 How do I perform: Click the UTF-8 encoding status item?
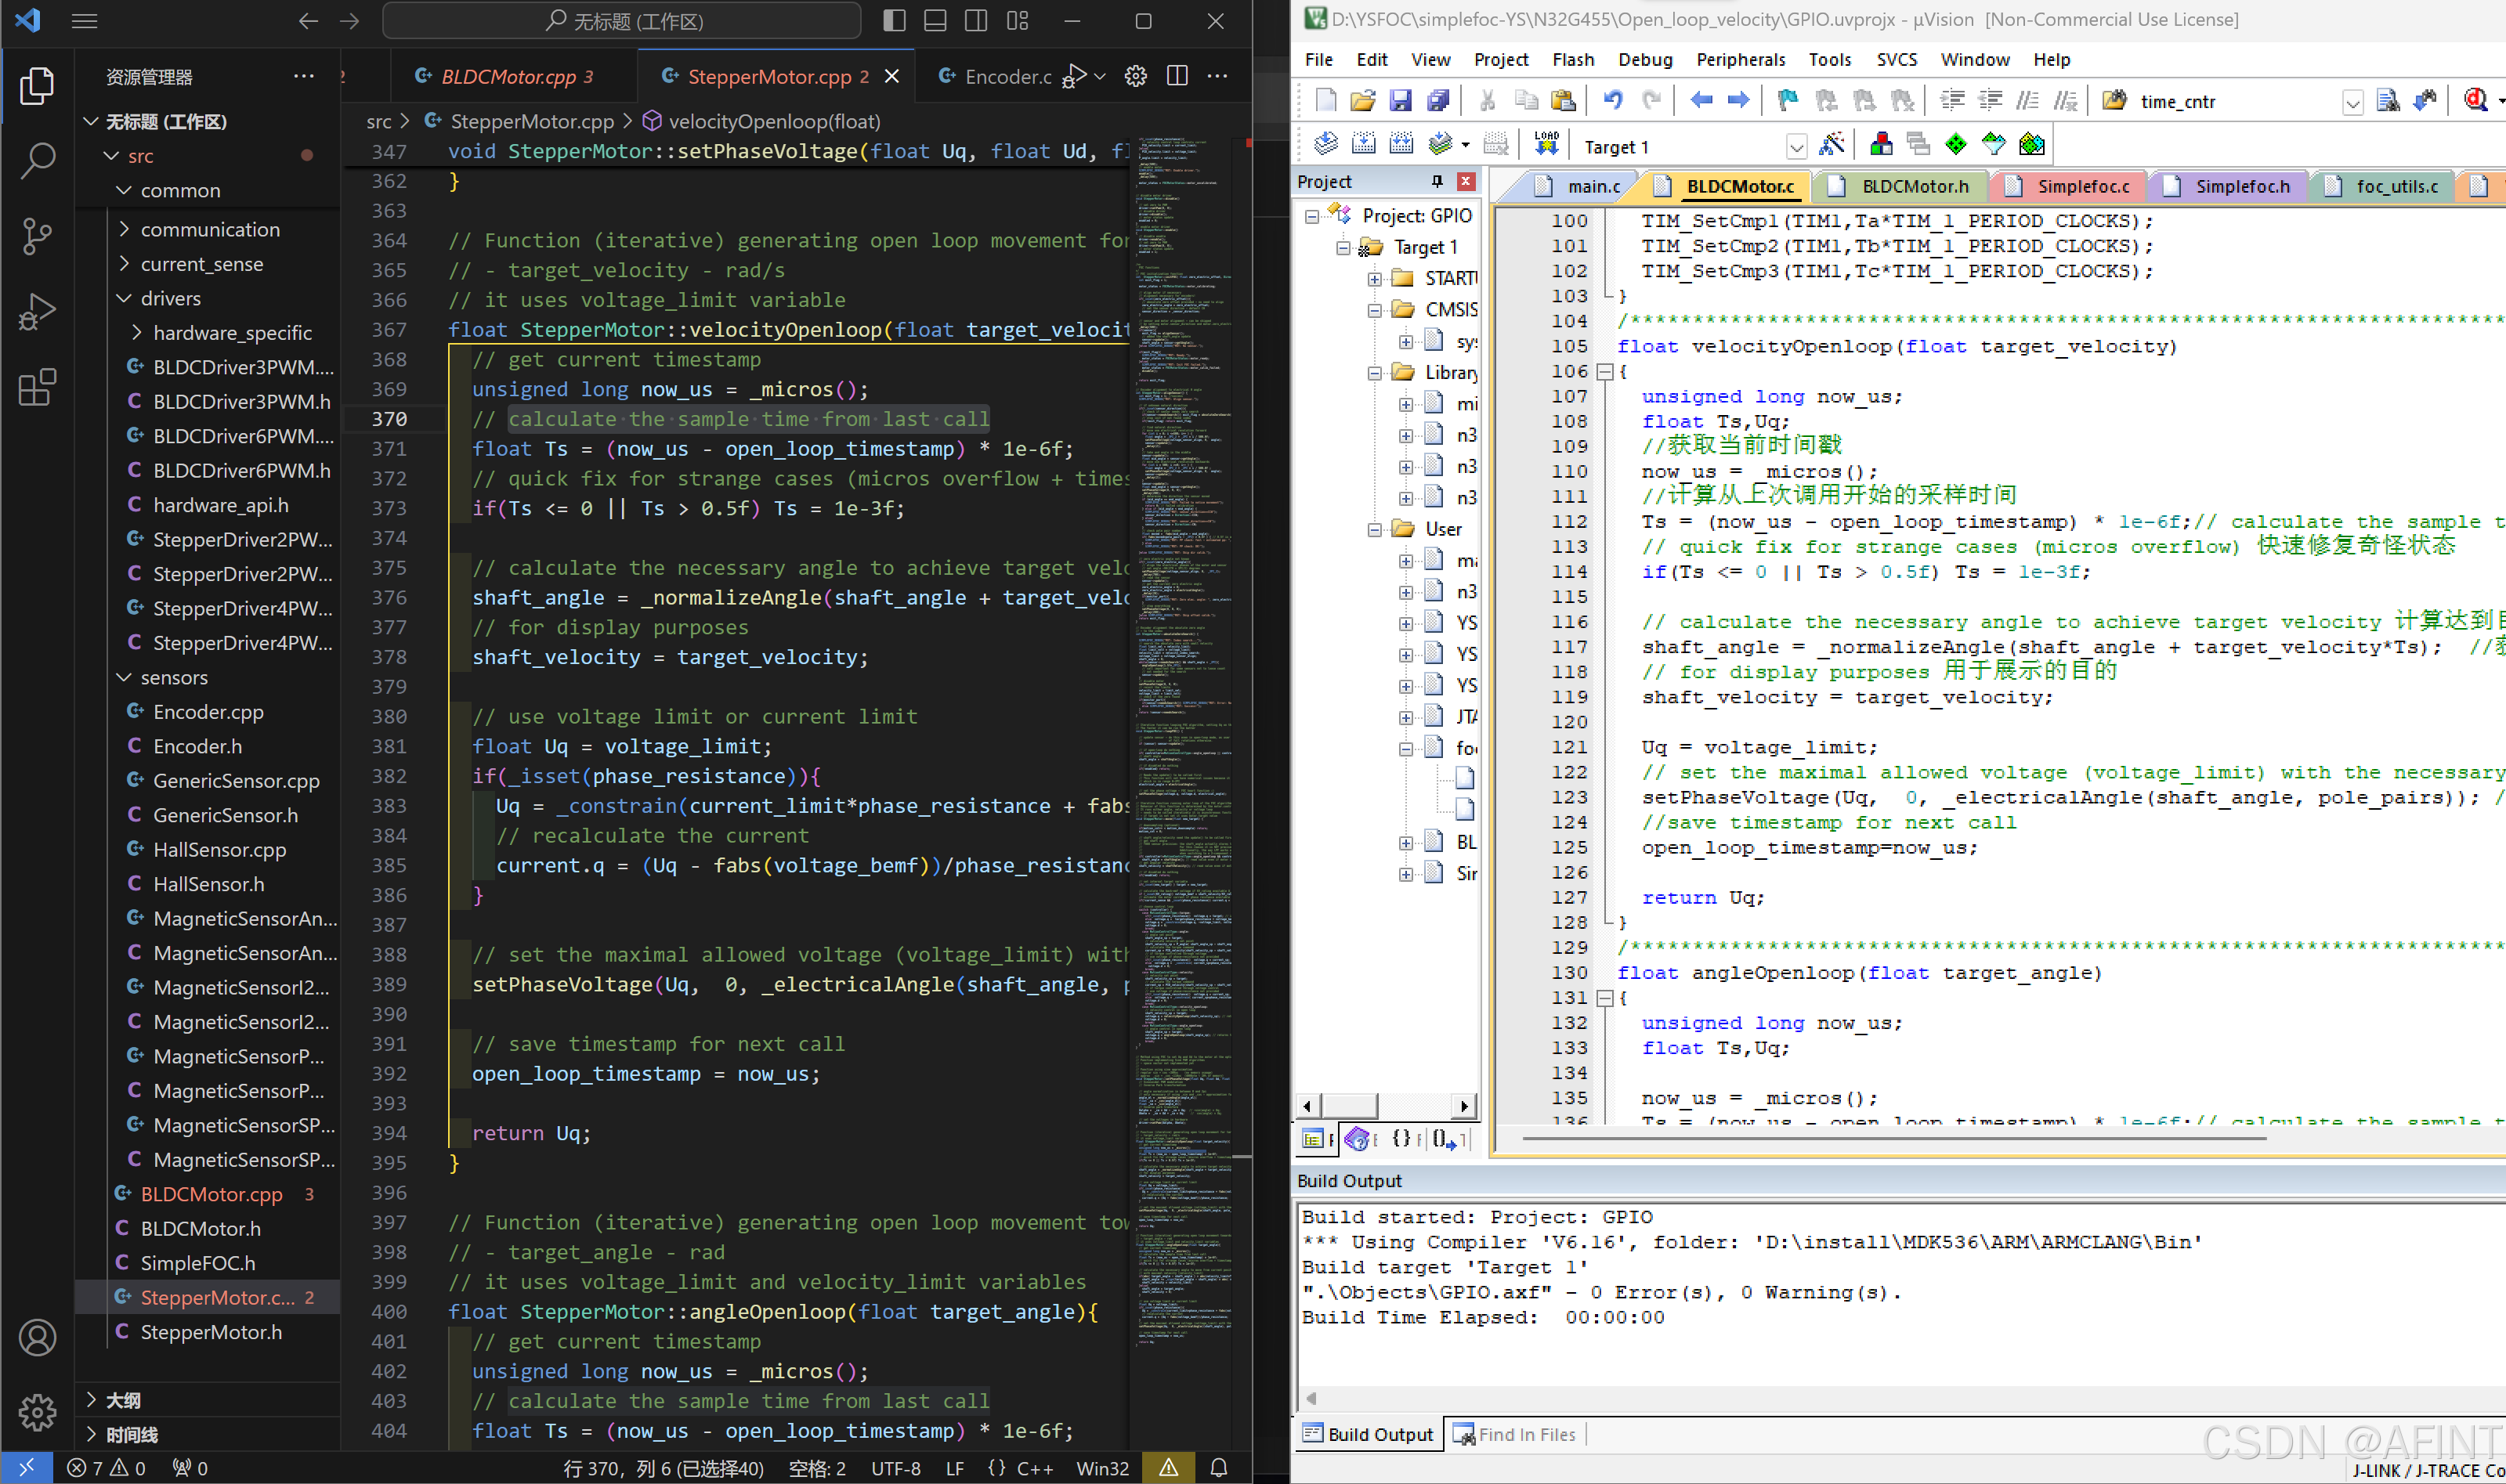[896, 1468]
